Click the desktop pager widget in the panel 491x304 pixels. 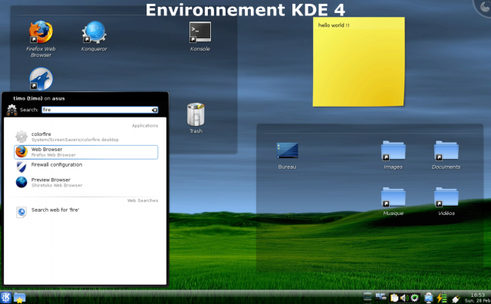click(381, 296)
